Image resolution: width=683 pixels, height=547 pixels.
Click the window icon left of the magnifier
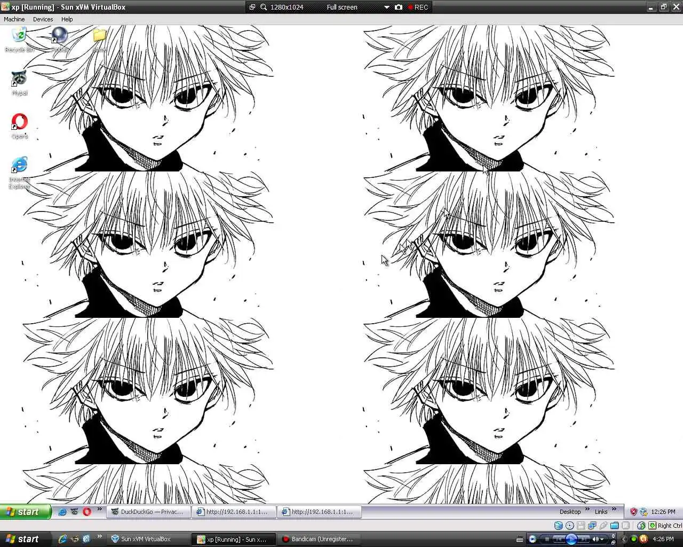(x=252, y=7)
